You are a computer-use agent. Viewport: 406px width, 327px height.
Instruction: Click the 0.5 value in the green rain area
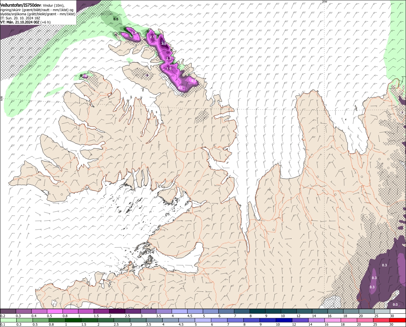(x=116, y=19)
